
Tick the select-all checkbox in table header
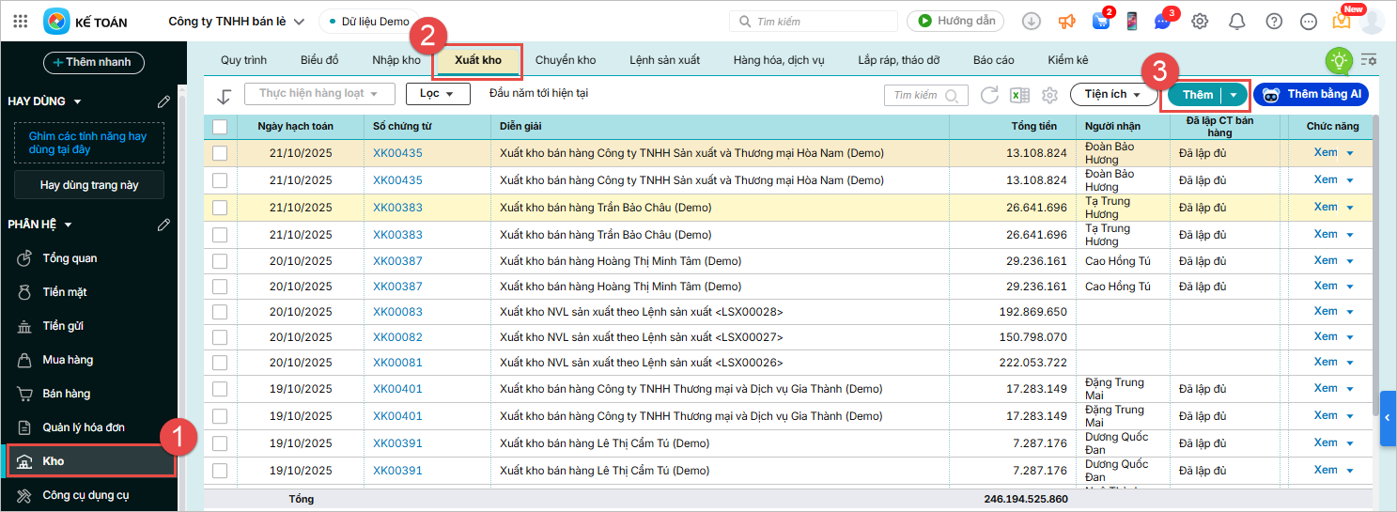[220, 127]
